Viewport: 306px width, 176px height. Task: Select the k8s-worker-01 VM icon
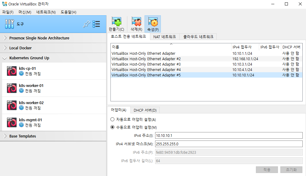[x=12, y=88]
